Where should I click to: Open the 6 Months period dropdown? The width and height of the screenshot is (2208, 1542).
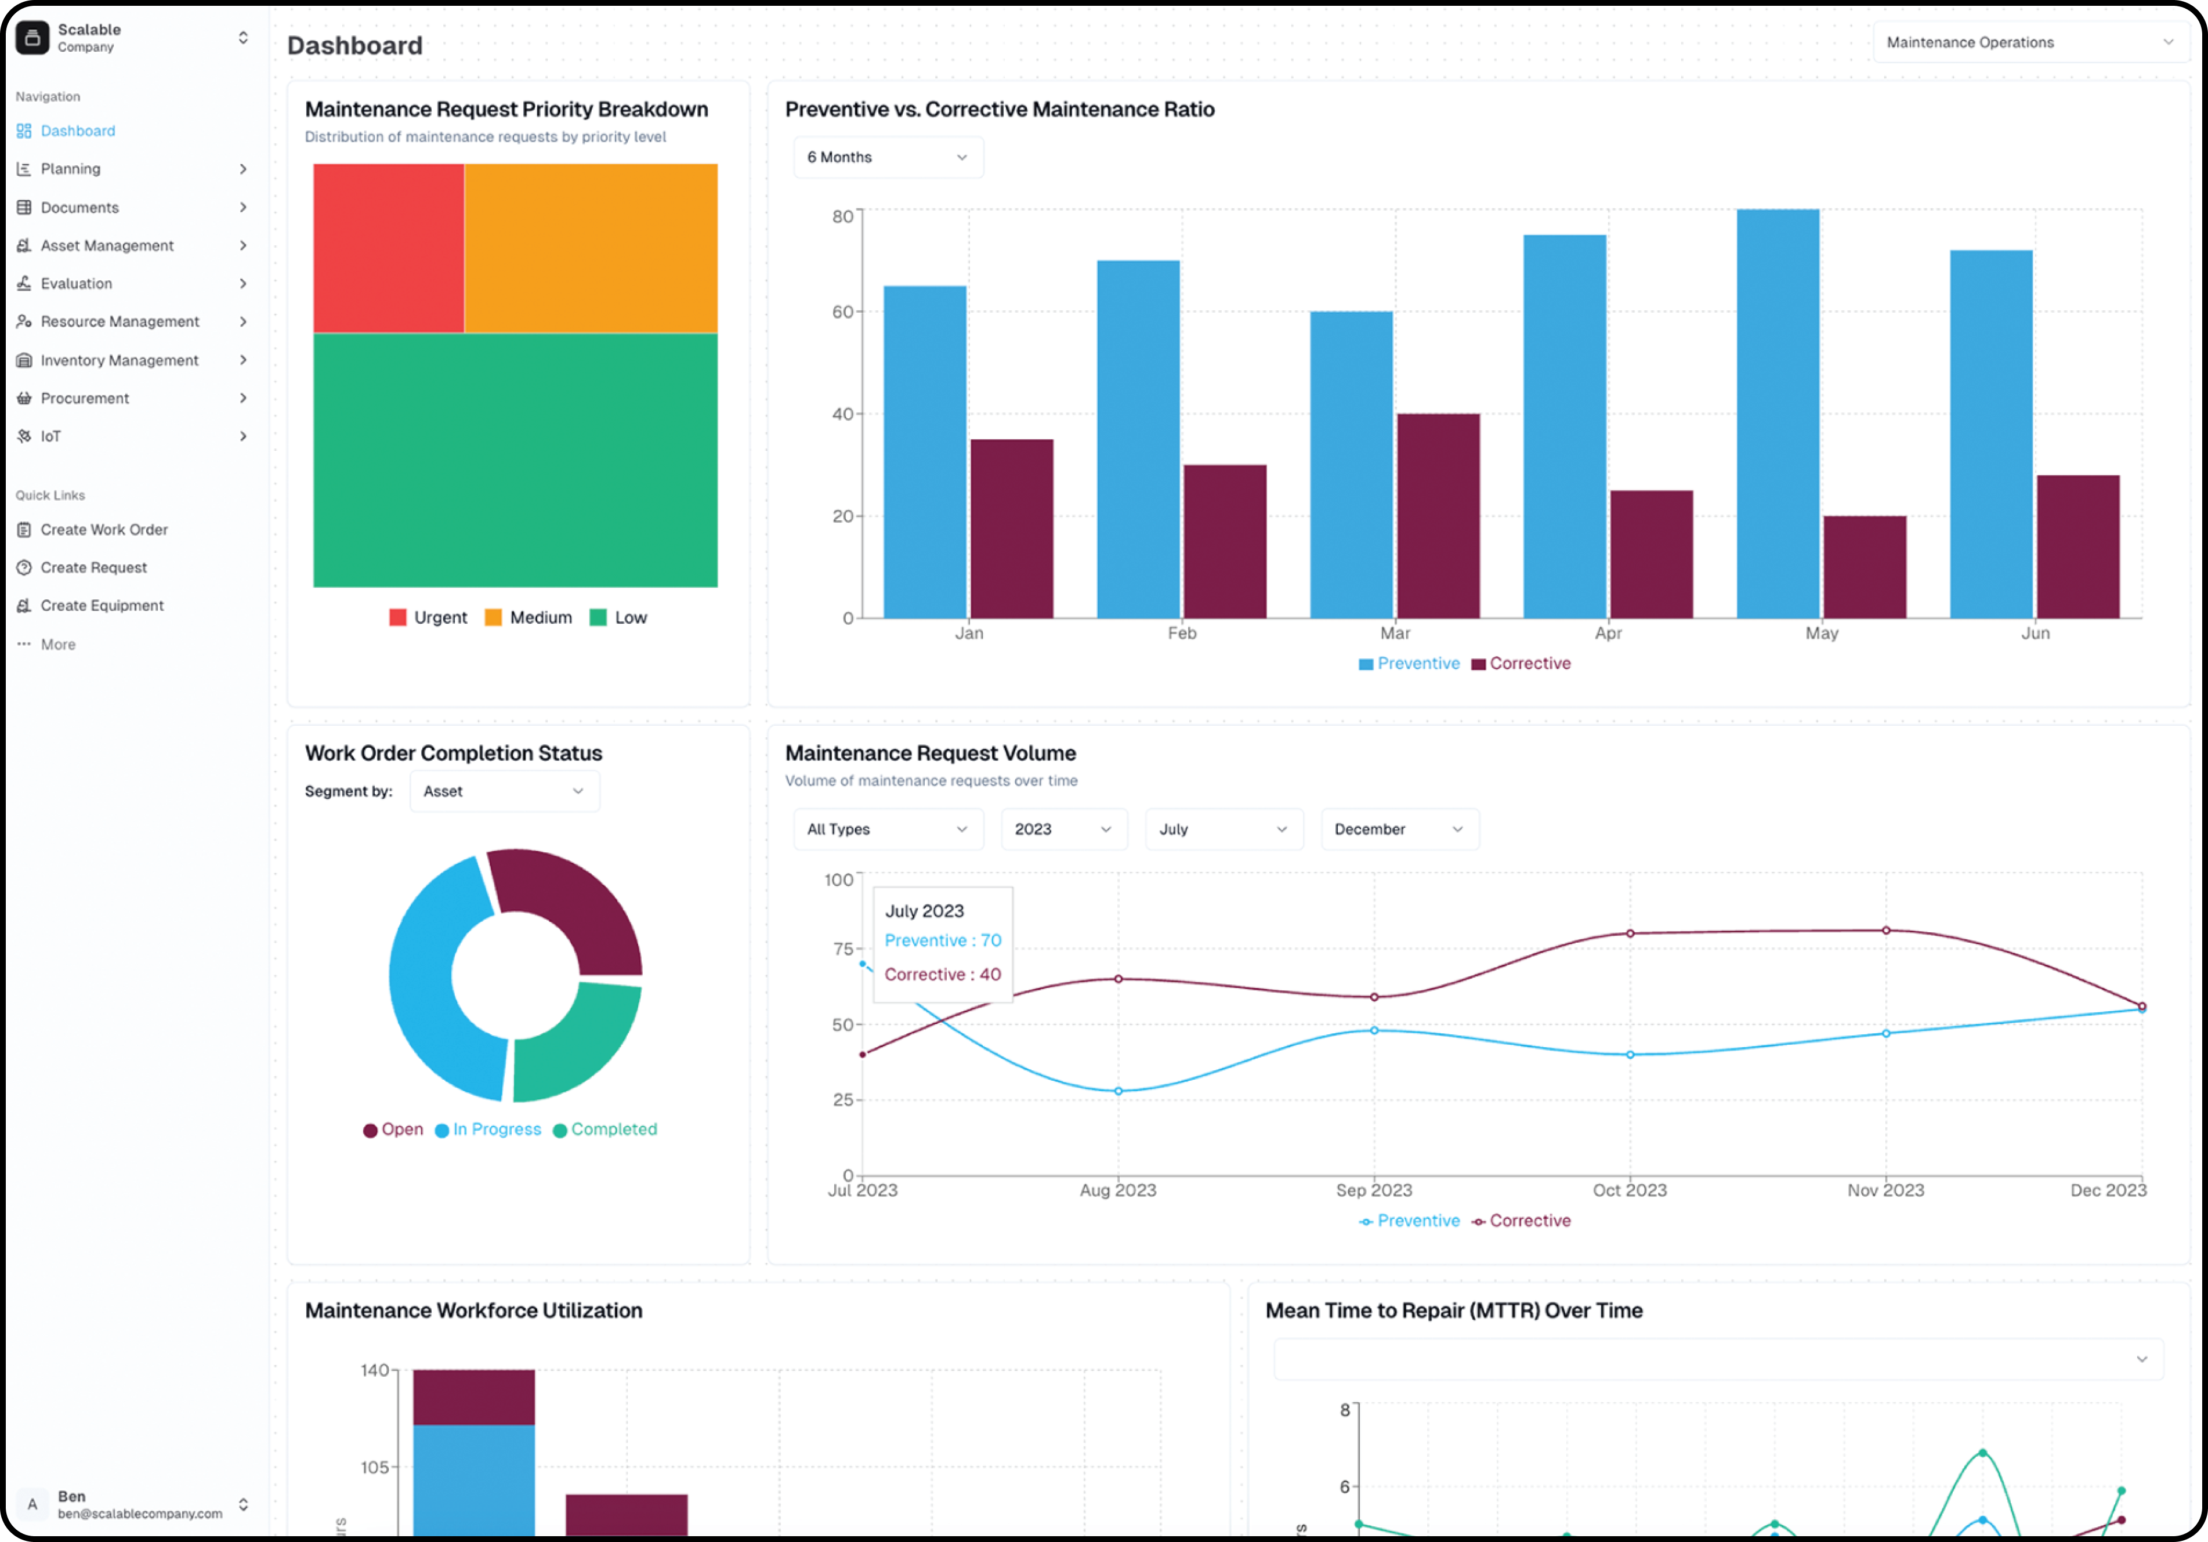(x=888, y=158)
